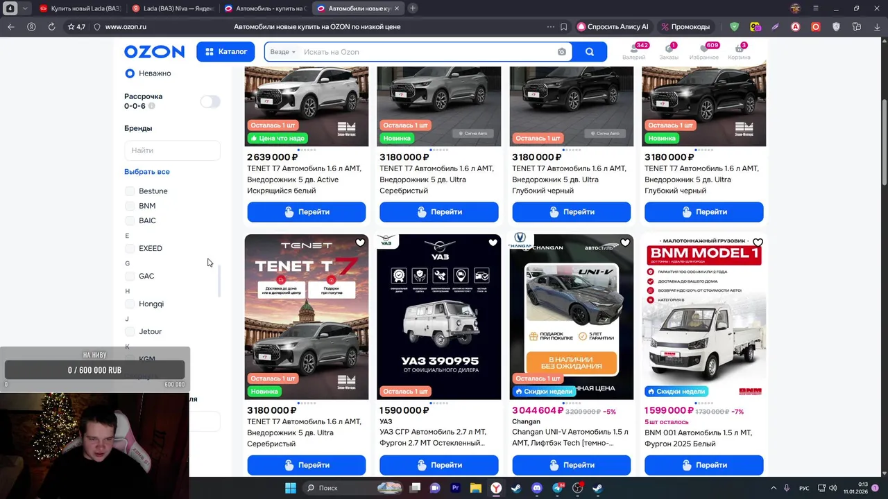Check the BNM brand checkbox
Image resolution: width=888 pixels, height=499 pixels.
(130, 206)
